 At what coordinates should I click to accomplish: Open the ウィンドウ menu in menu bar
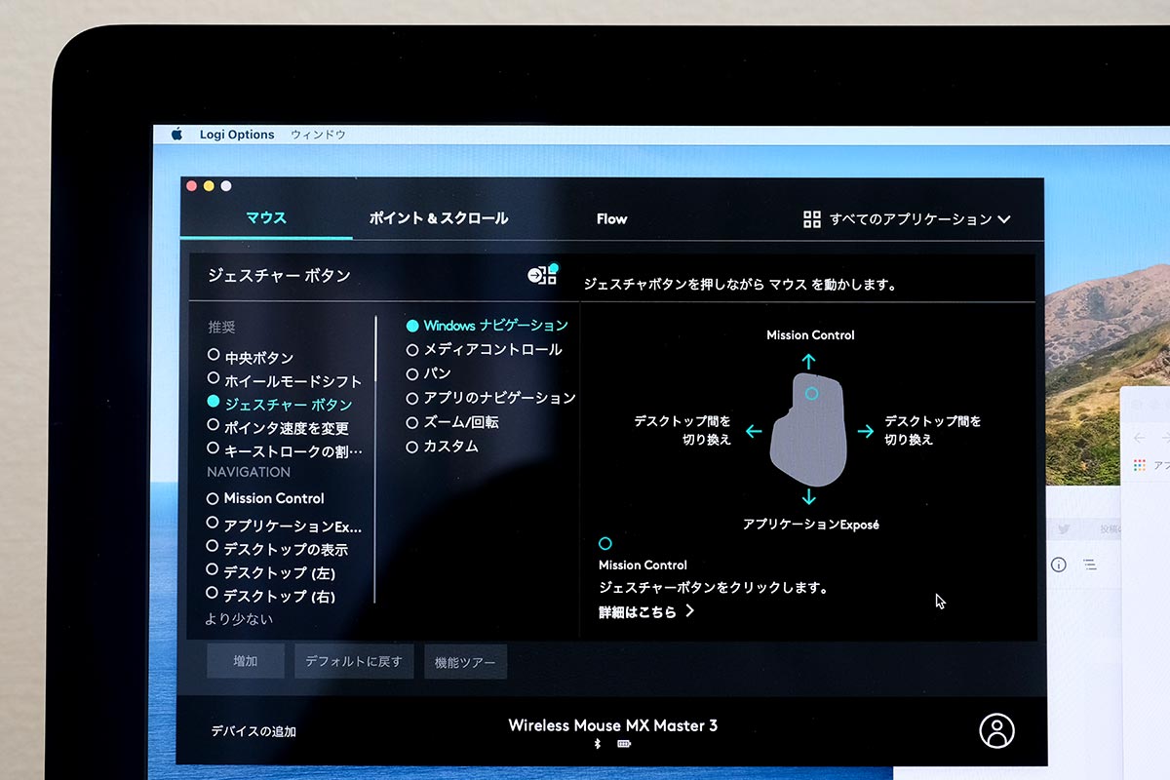coord(318,136)
